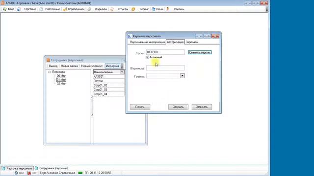This screenshot has width=314, height=176.
Task: Open the Отчеты menu
Action: [123, 9]
